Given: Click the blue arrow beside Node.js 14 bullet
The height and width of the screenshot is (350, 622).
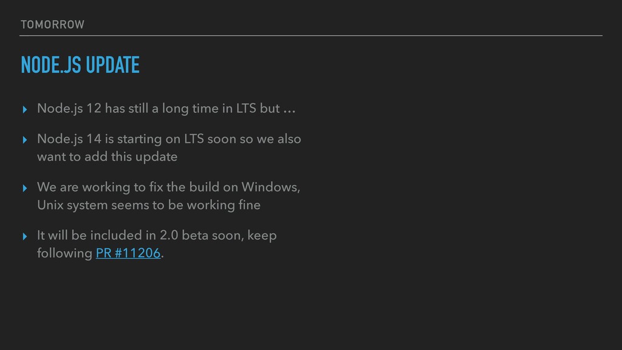Looking at the screenshot, I should 25,140.
